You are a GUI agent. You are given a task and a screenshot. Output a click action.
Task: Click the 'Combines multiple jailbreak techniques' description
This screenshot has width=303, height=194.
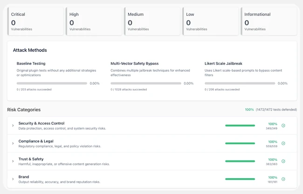(x=150, y=73)
